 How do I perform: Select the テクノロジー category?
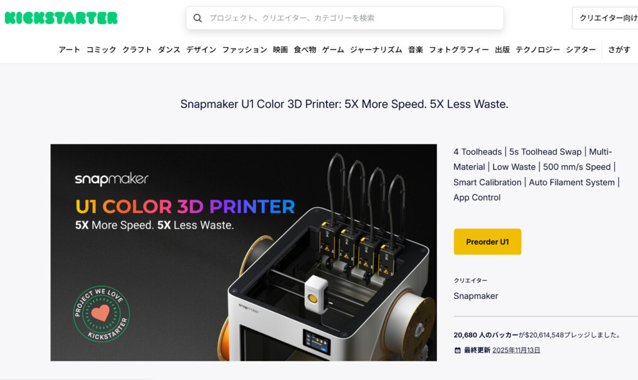tap(538, 50)
